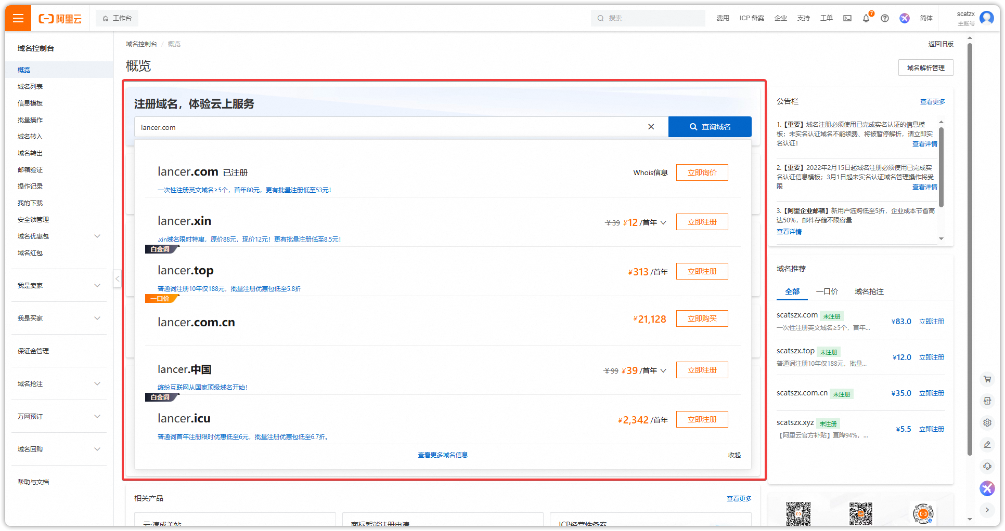Image resolution: width=1005 pixels, height=531 pixels.
Task: Open the help question mark icon
Action: [x=885, y=18]
